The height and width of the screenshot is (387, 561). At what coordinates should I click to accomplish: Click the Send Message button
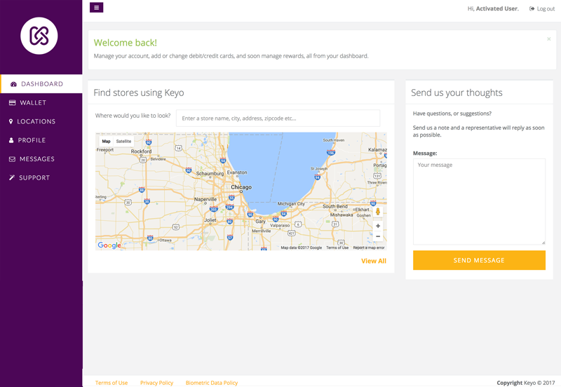pos(479,260)
